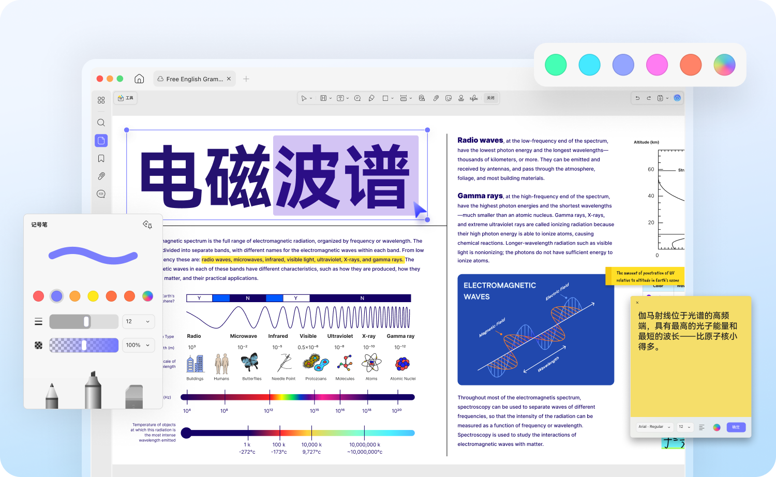Click the paperclip attachment tool in toolbar
Viewport: 776px width, 477px height.
[x=436, y=98]
